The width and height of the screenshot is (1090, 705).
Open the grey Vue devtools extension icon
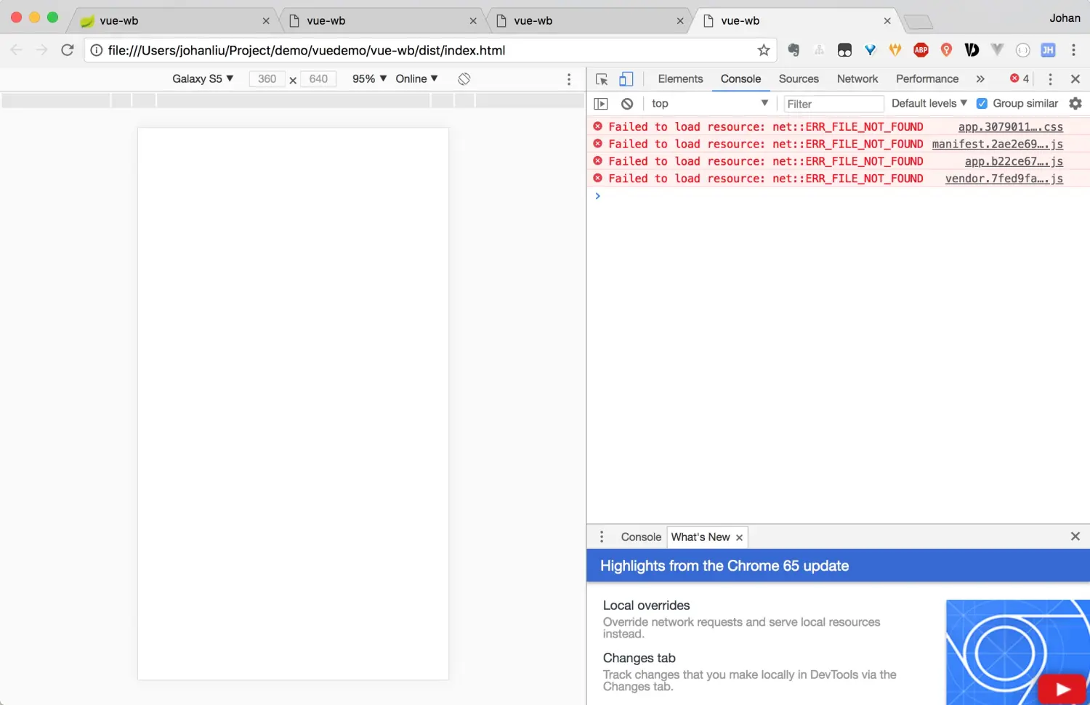997,50
